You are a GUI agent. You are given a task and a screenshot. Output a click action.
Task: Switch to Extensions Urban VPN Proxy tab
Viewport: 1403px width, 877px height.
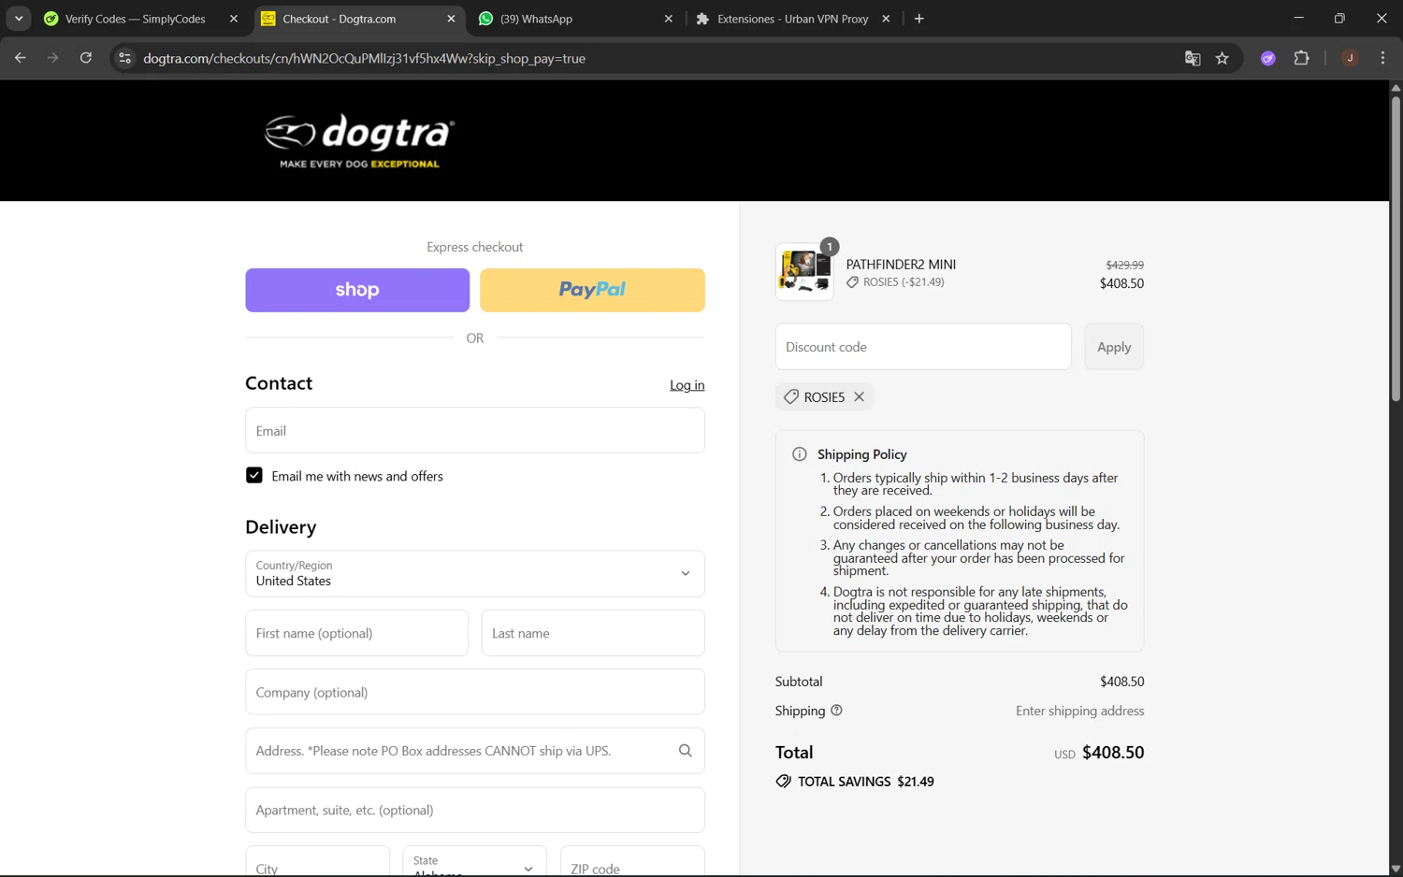pyautogui.click(x=792, y=19)
